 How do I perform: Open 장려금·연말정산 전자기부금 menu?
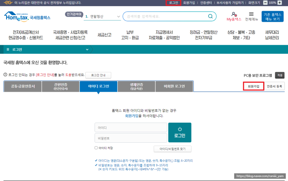coord(203,35)
